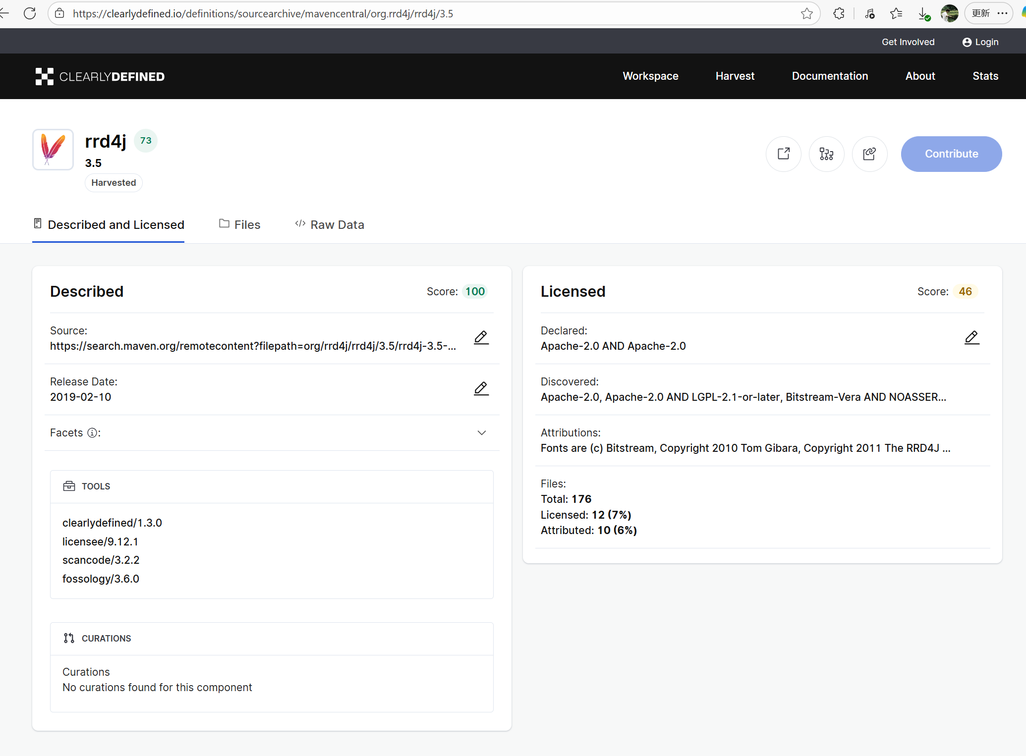The image size is (1026, 756).
Task: Open browser extensions puzzle icon
Action: pos(839,13)
